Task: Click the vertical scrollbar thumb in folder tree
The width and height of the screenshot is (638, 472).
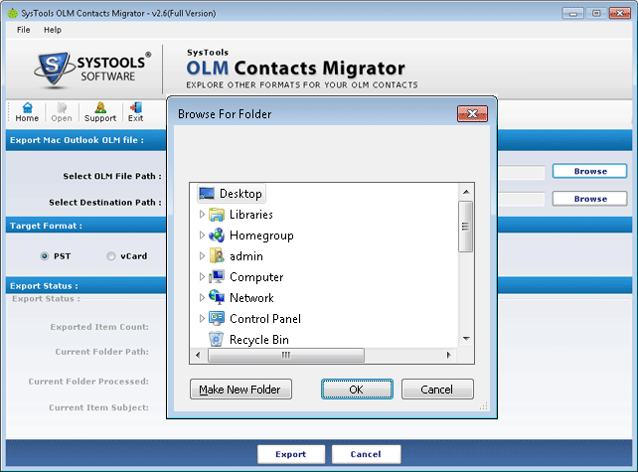Action: tap(465, 227)
